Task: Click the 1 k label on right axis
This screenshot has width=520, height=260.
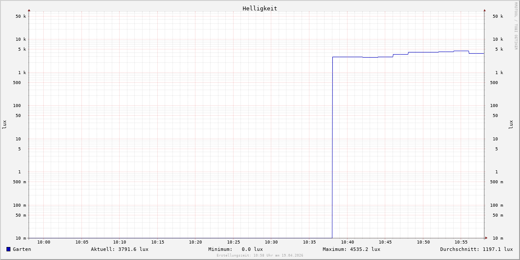Action: (x=499, y=73)
